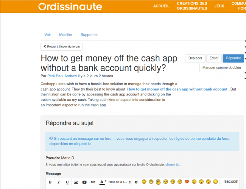246x189 pixels.
Task: Mark topic as duplicate (doublon)
Action: (221, 68)
